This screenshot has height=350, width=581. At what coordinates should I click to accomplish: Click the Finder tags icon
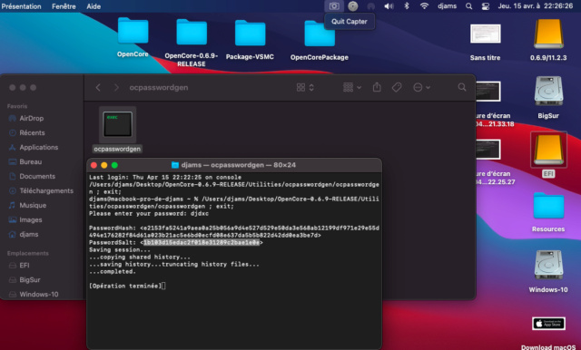(x=397, y=88)
